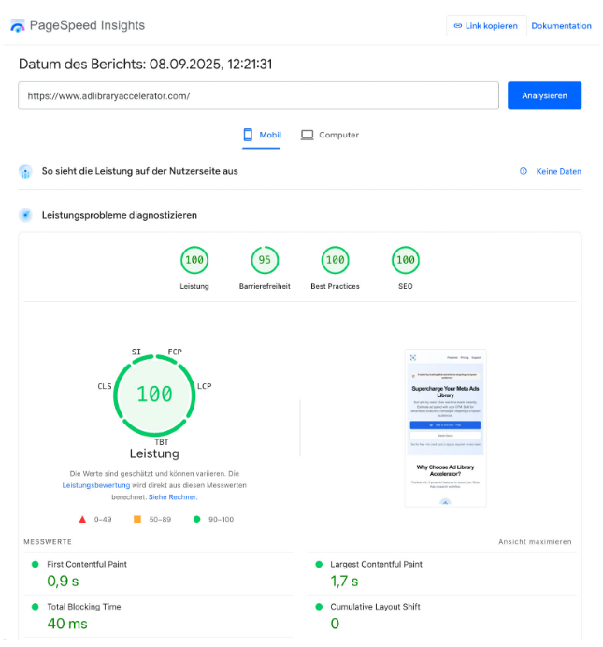
Task: Click the green circle 90–100 legend icon
Action: point(196,519)
